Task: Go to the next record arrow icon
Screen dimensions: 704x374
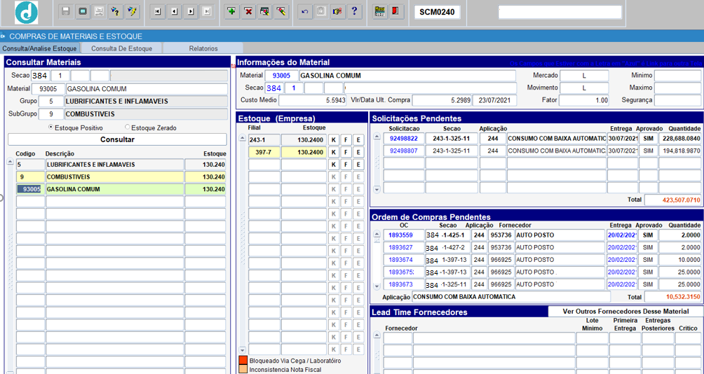Action: pyautogui.click(x=191, y=12)
